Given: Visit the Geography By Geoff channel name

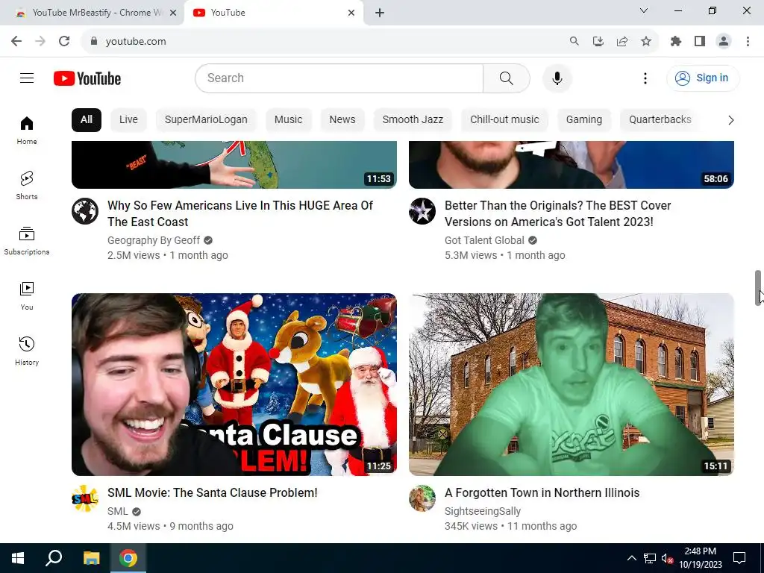Looking at the screenshot, I should point(154,240).
